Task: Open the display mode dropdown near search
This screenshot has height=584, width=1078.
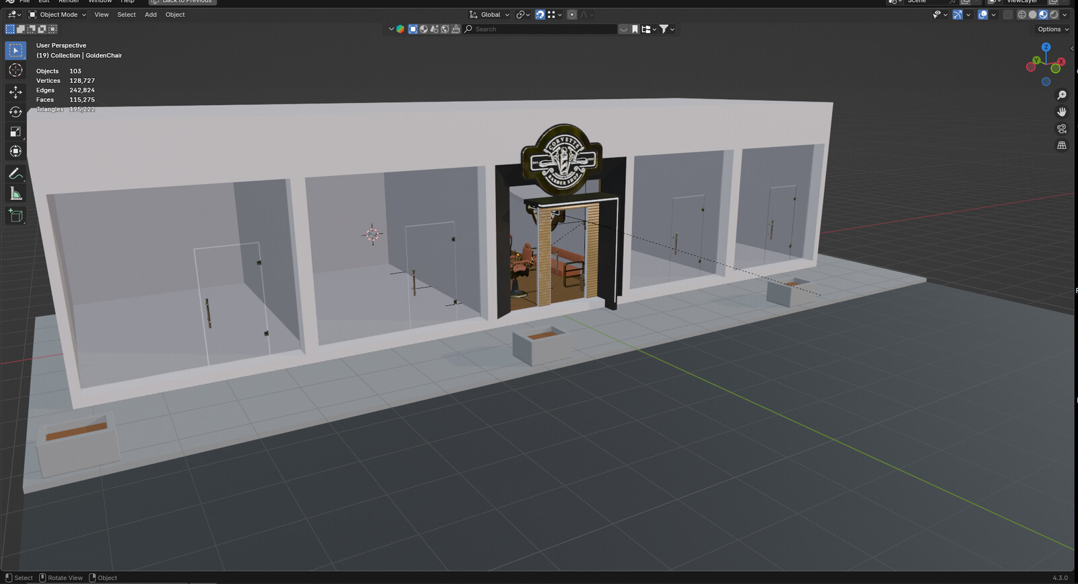Action: tap(649, 29)
